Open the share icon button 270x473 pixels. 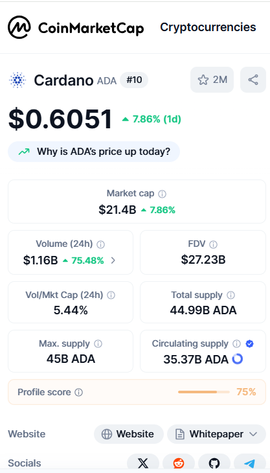tap(253, 80)
